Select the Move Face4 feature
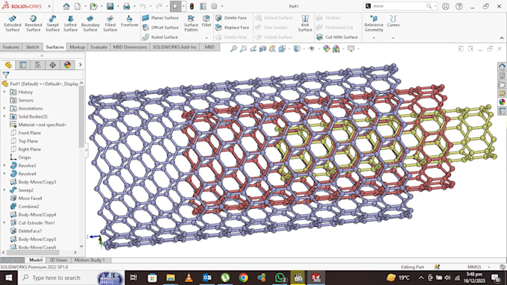 point(26,198)
